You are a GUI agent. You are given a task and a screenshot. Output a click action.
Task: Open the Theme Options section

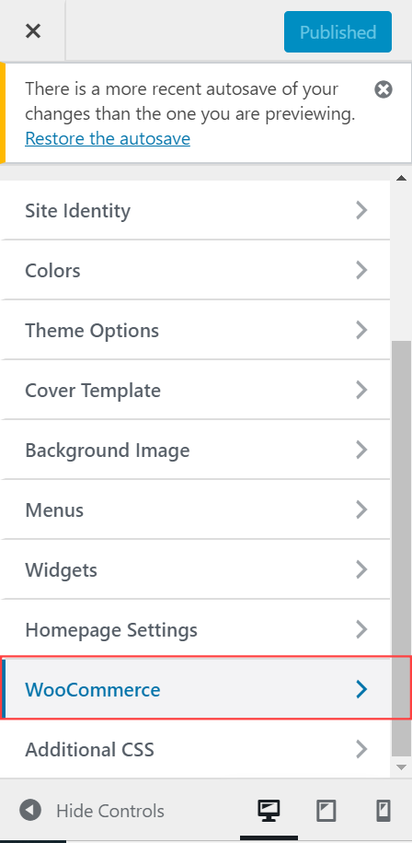click(195, 330)
